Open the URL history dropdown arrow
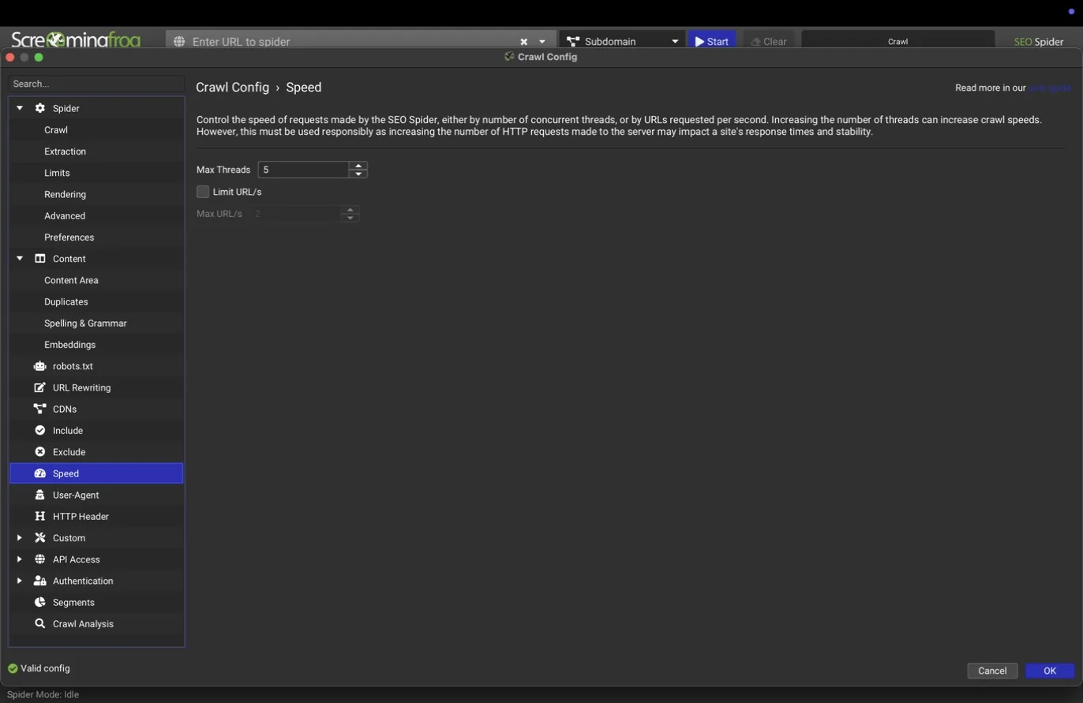 click(542, 41)
